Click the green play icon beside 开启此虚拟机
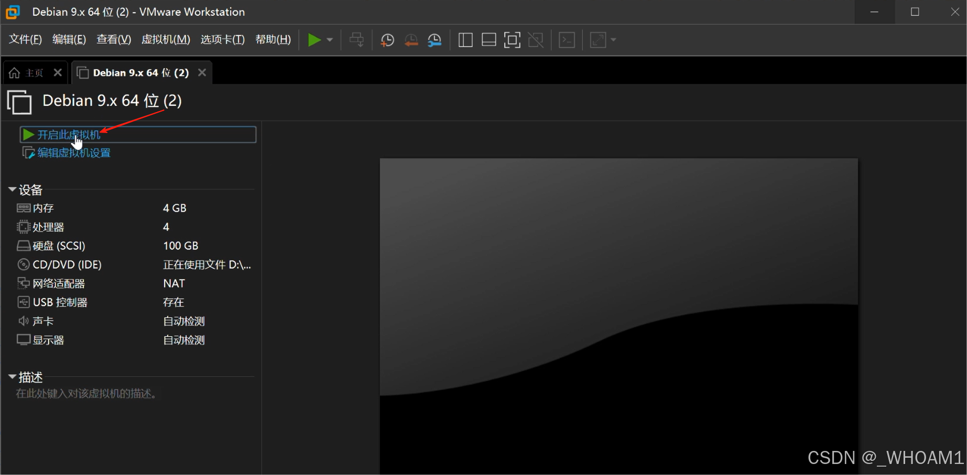The width and height of the screenshot is (967, 475). point(28,135)
